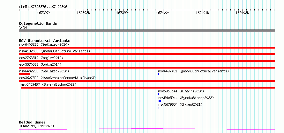Image resolution: width=284 pixels, height=133 pixels.
Task: Select variant label nsv4132088 (gnomADStructuralVariants)
Action: tap(55, 51)
